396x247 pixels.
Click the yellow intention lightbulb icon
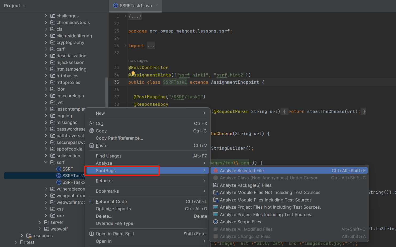point(133,74)
